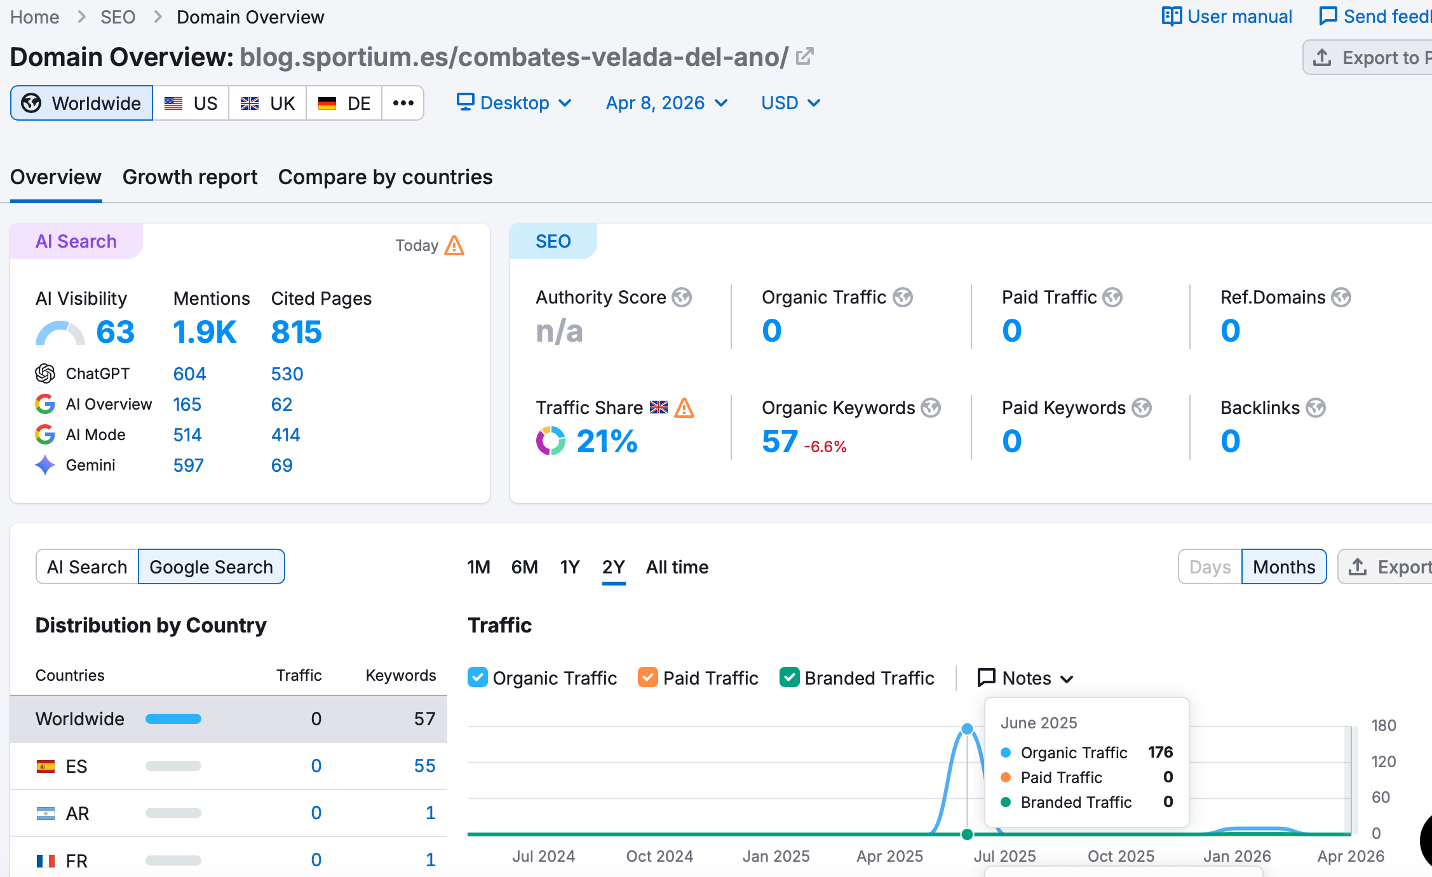The height and width of the screenshot is (877, 1432).
Task: Click the User manual book icon
Action: [1171, 17]
